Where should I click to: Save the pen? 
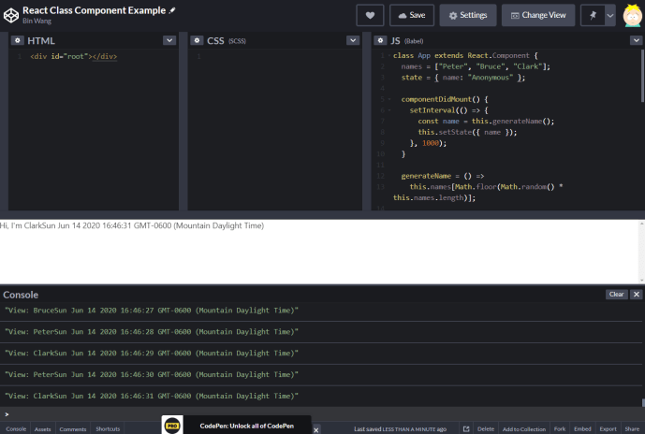point(412,15)
